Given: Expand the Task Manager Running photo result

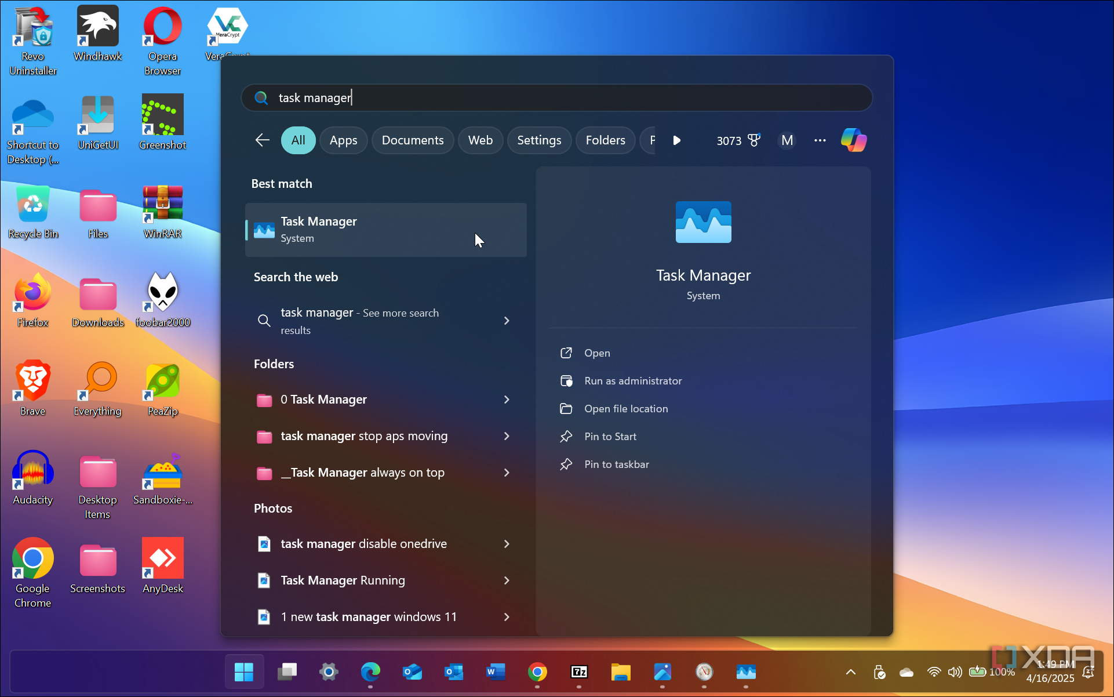Looking at the screenshot, I should 507,580.
